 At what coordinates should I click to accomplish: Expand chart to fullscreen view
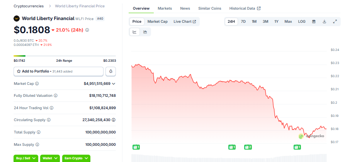335,22
